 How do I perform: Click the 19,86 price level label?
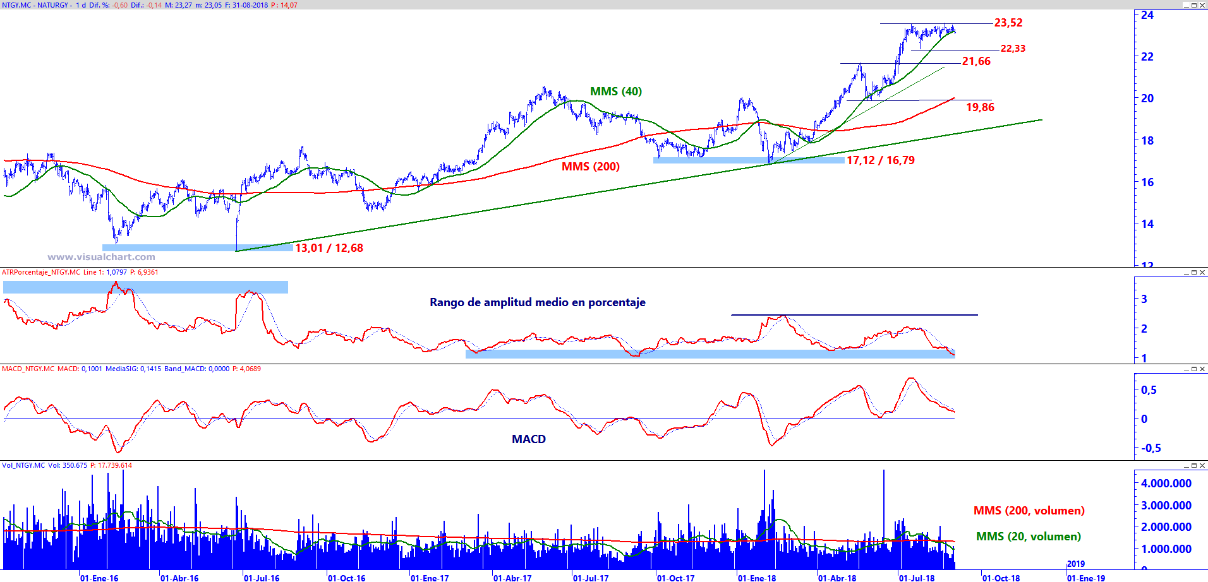click(981, 107)
